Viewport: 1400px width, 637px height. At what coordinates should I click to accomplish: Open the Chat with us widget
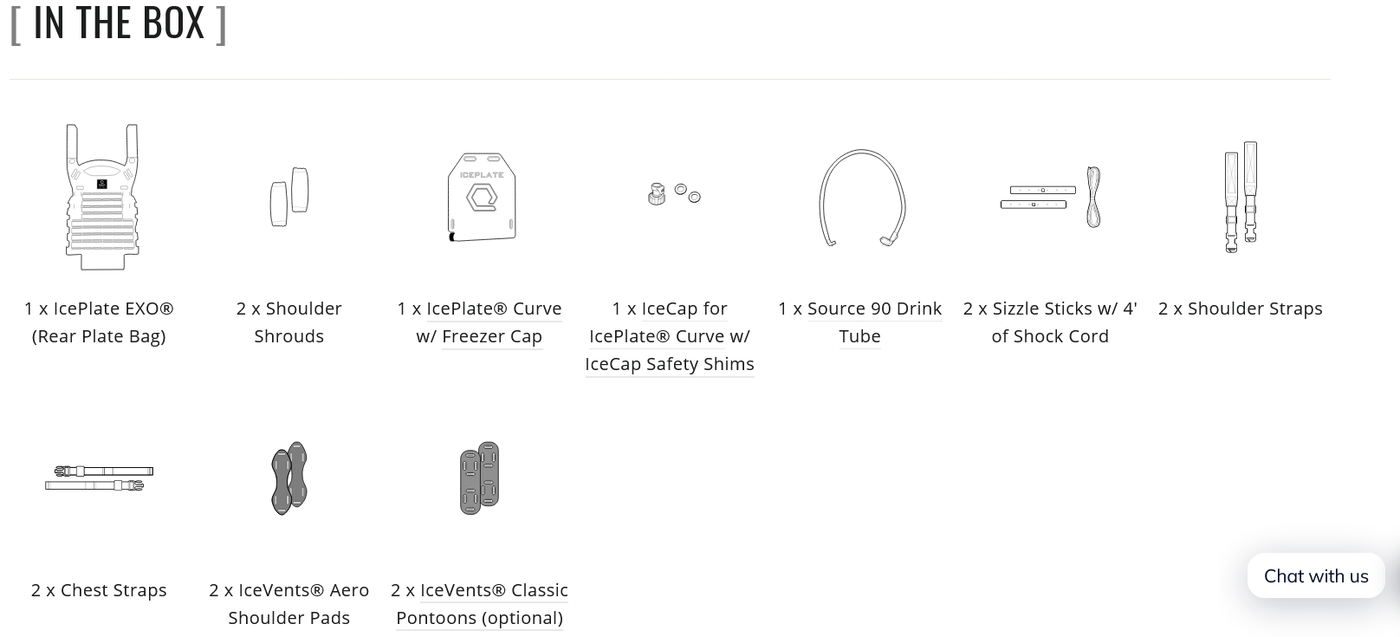(1316, 575)
